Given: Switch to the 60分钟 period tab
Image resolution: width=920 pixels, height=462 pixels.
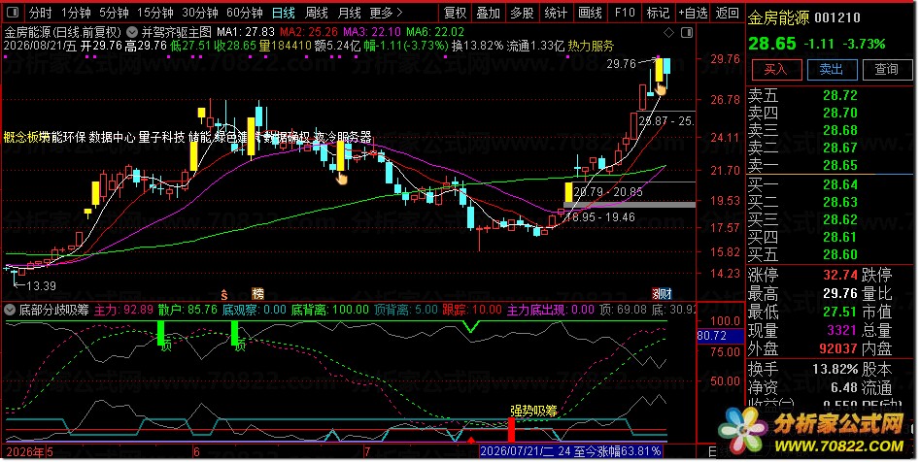Looking at the screenshot, I should point(244,13).
